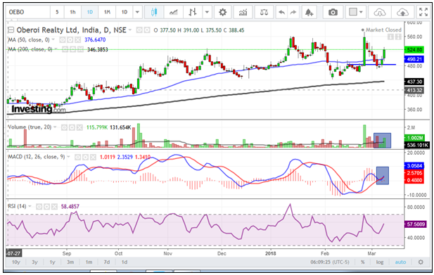Toggle auto scale button

tap(400, 262)
